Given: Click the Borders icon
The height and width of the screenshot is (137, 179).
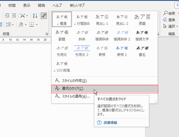Looking at the screenshot, I should [x=32, y=25].
